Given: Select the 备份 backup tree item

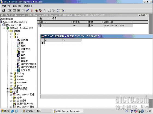Looking at the screenshot, I should [x=19, y=98].
